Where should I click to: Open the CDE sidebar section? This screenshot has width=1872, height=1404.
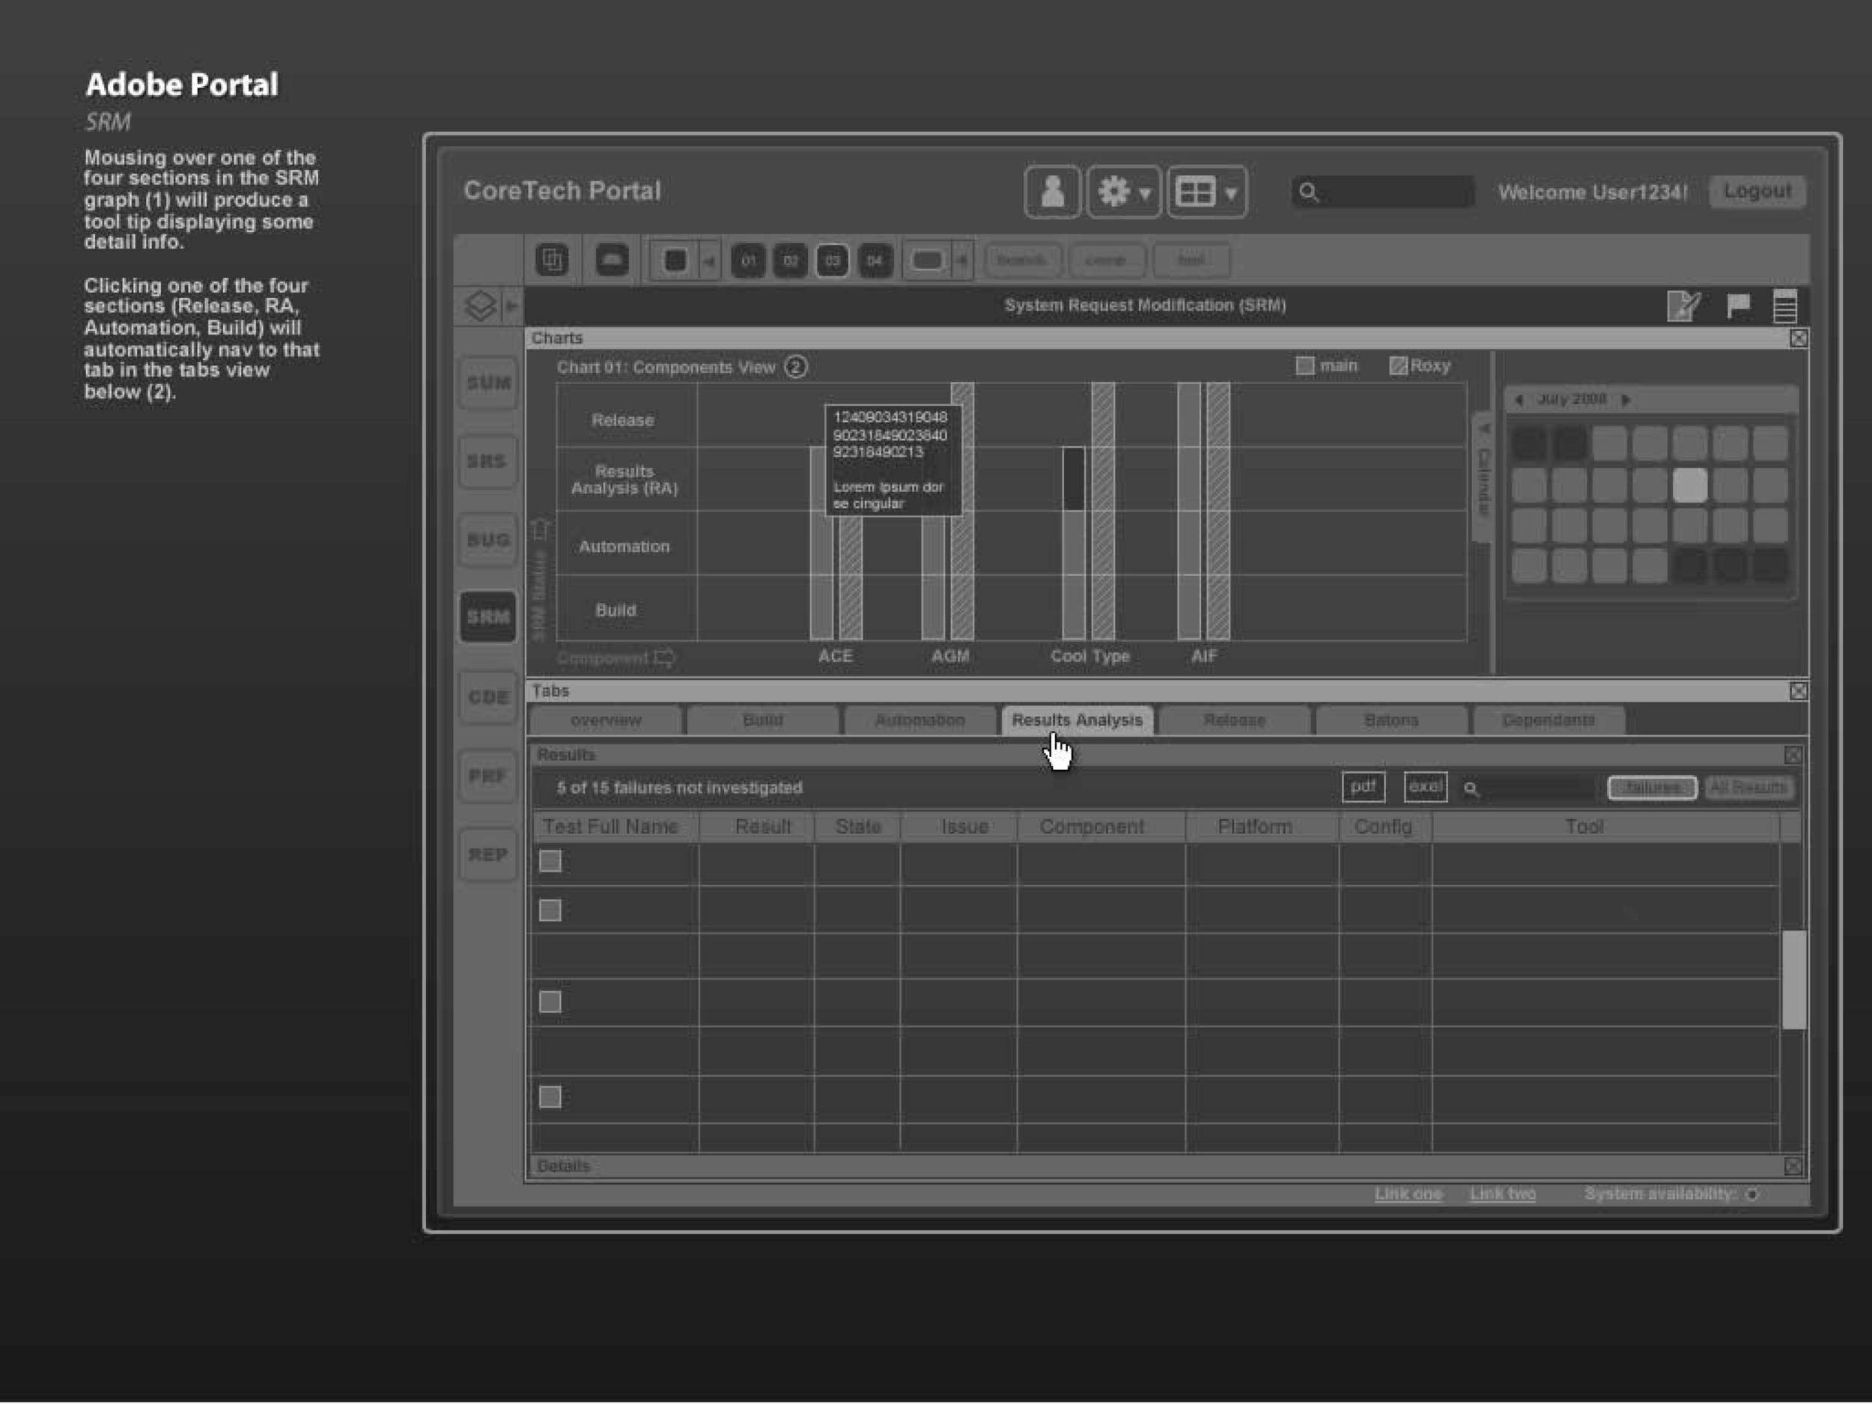pos(488,697)
